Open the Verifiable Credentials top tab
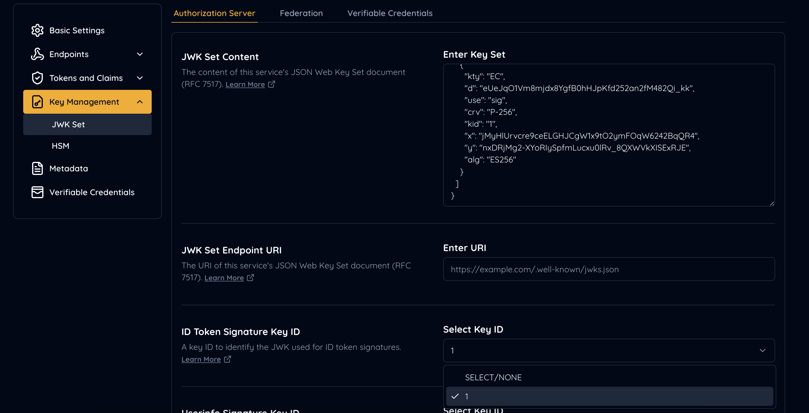 (389, 13)
